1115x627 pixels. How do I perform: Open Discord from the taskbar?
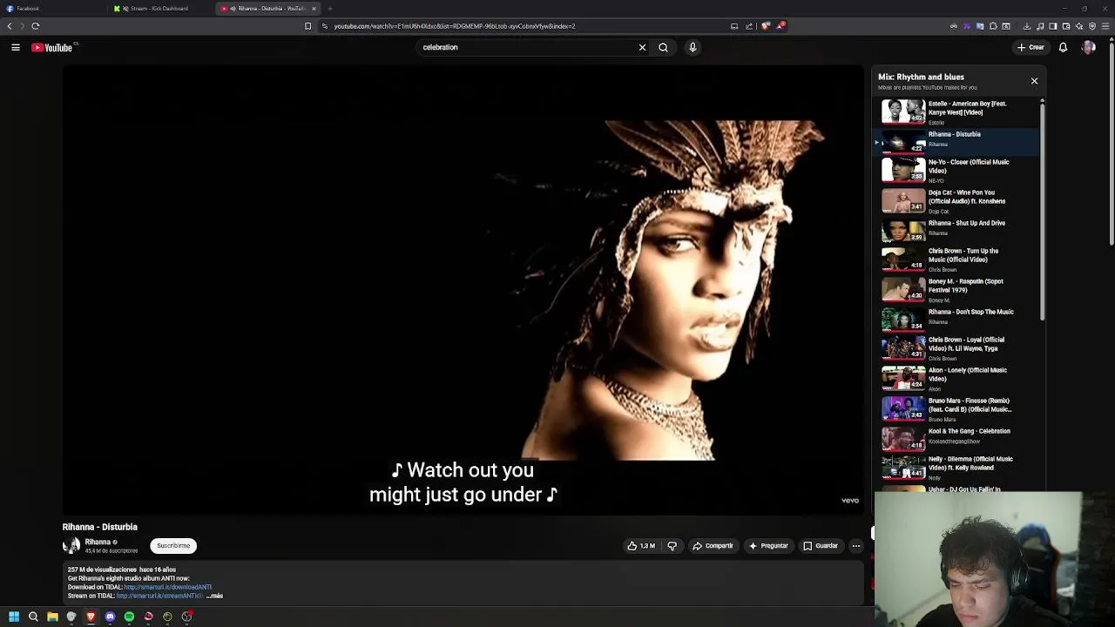click(x=110, y=617)
